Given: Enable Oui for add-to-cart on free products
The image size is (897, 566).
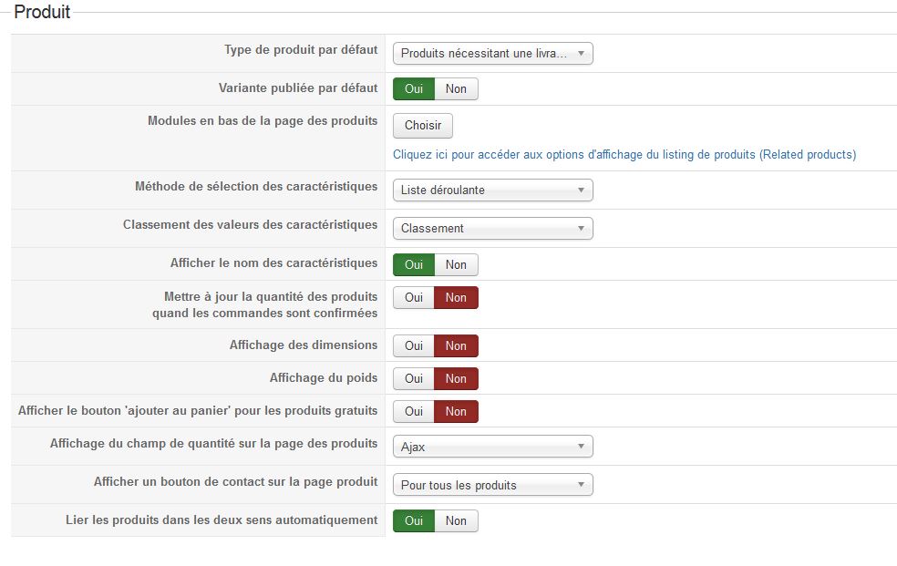Looking at the screenshot, I should click(x=414, y=411).
